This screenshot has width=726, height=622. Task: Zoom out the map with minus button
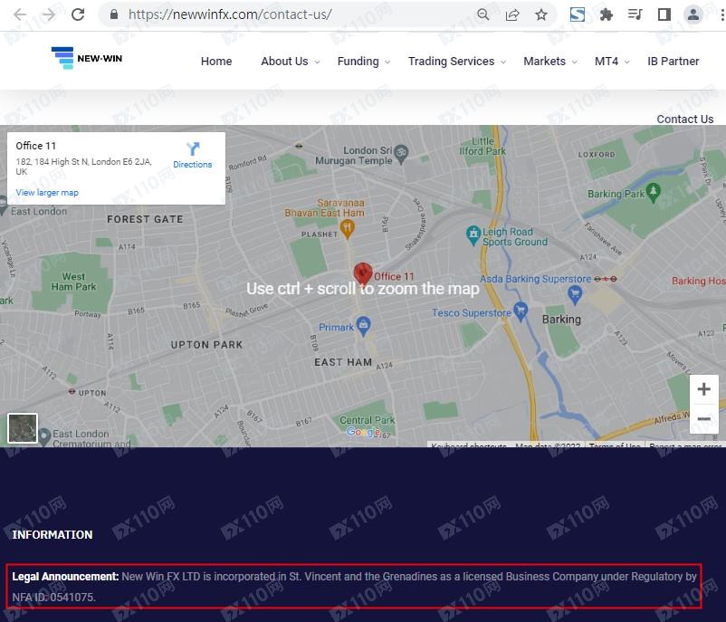tap(703, 419)
